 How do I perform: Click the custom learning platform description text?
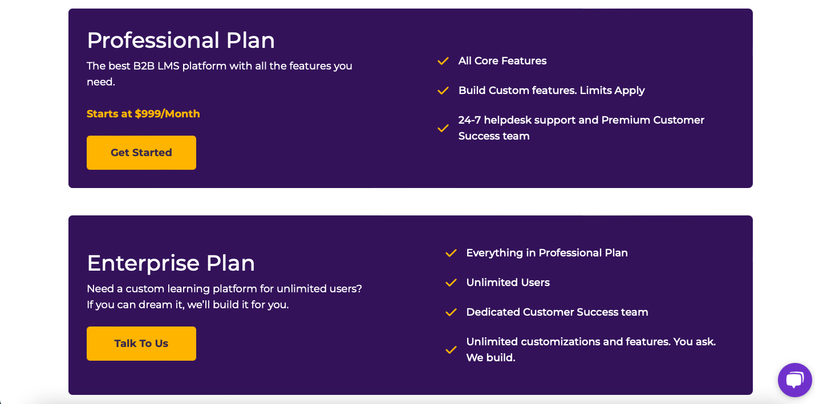pyautogui.click(x=224, y=297)
